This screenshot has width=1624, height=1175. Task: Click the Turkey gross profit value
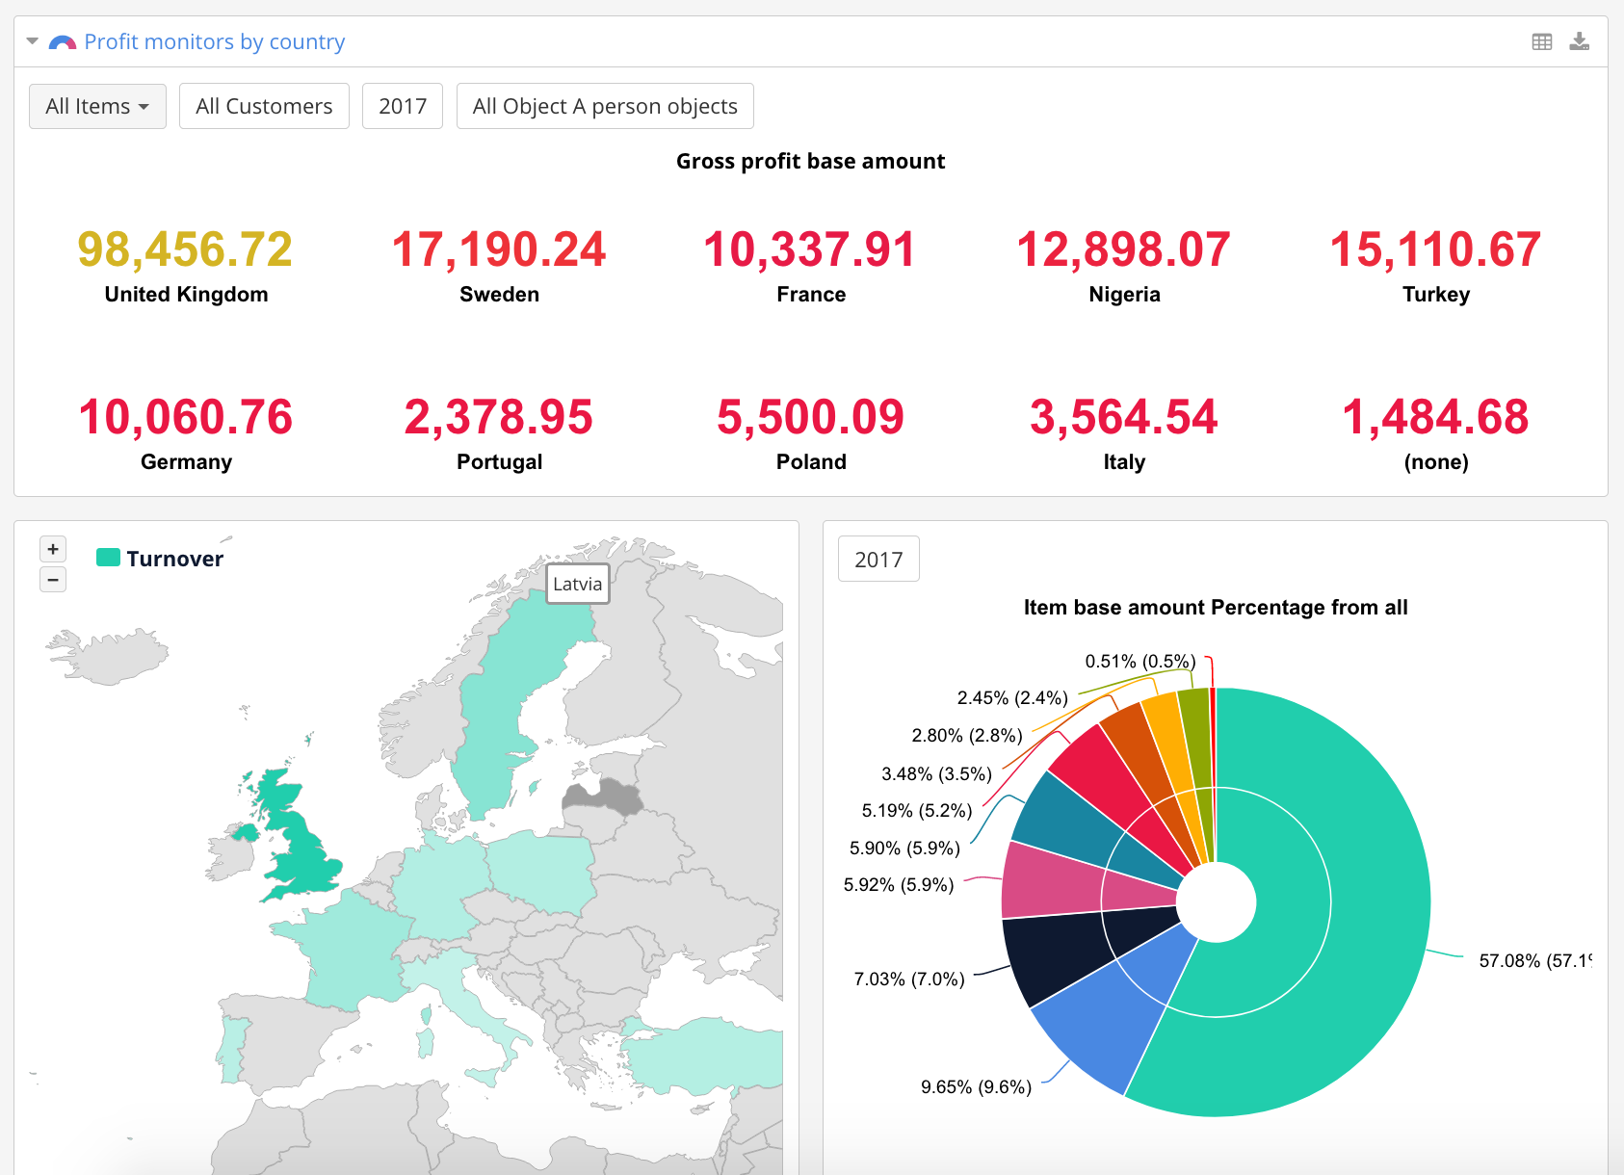tap(1435, 249)
